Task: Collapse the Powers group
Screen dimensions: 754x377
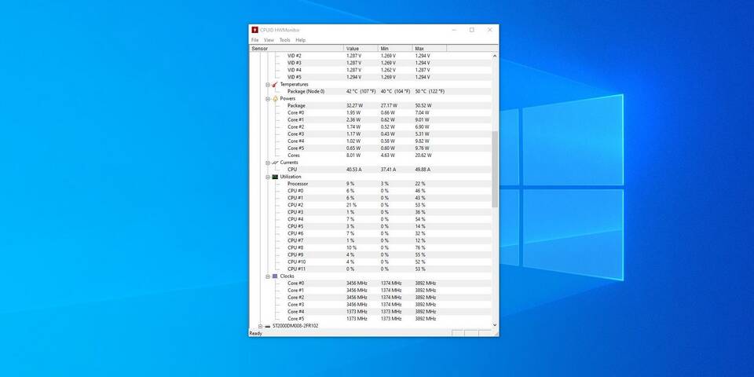Action: [268, 99]
